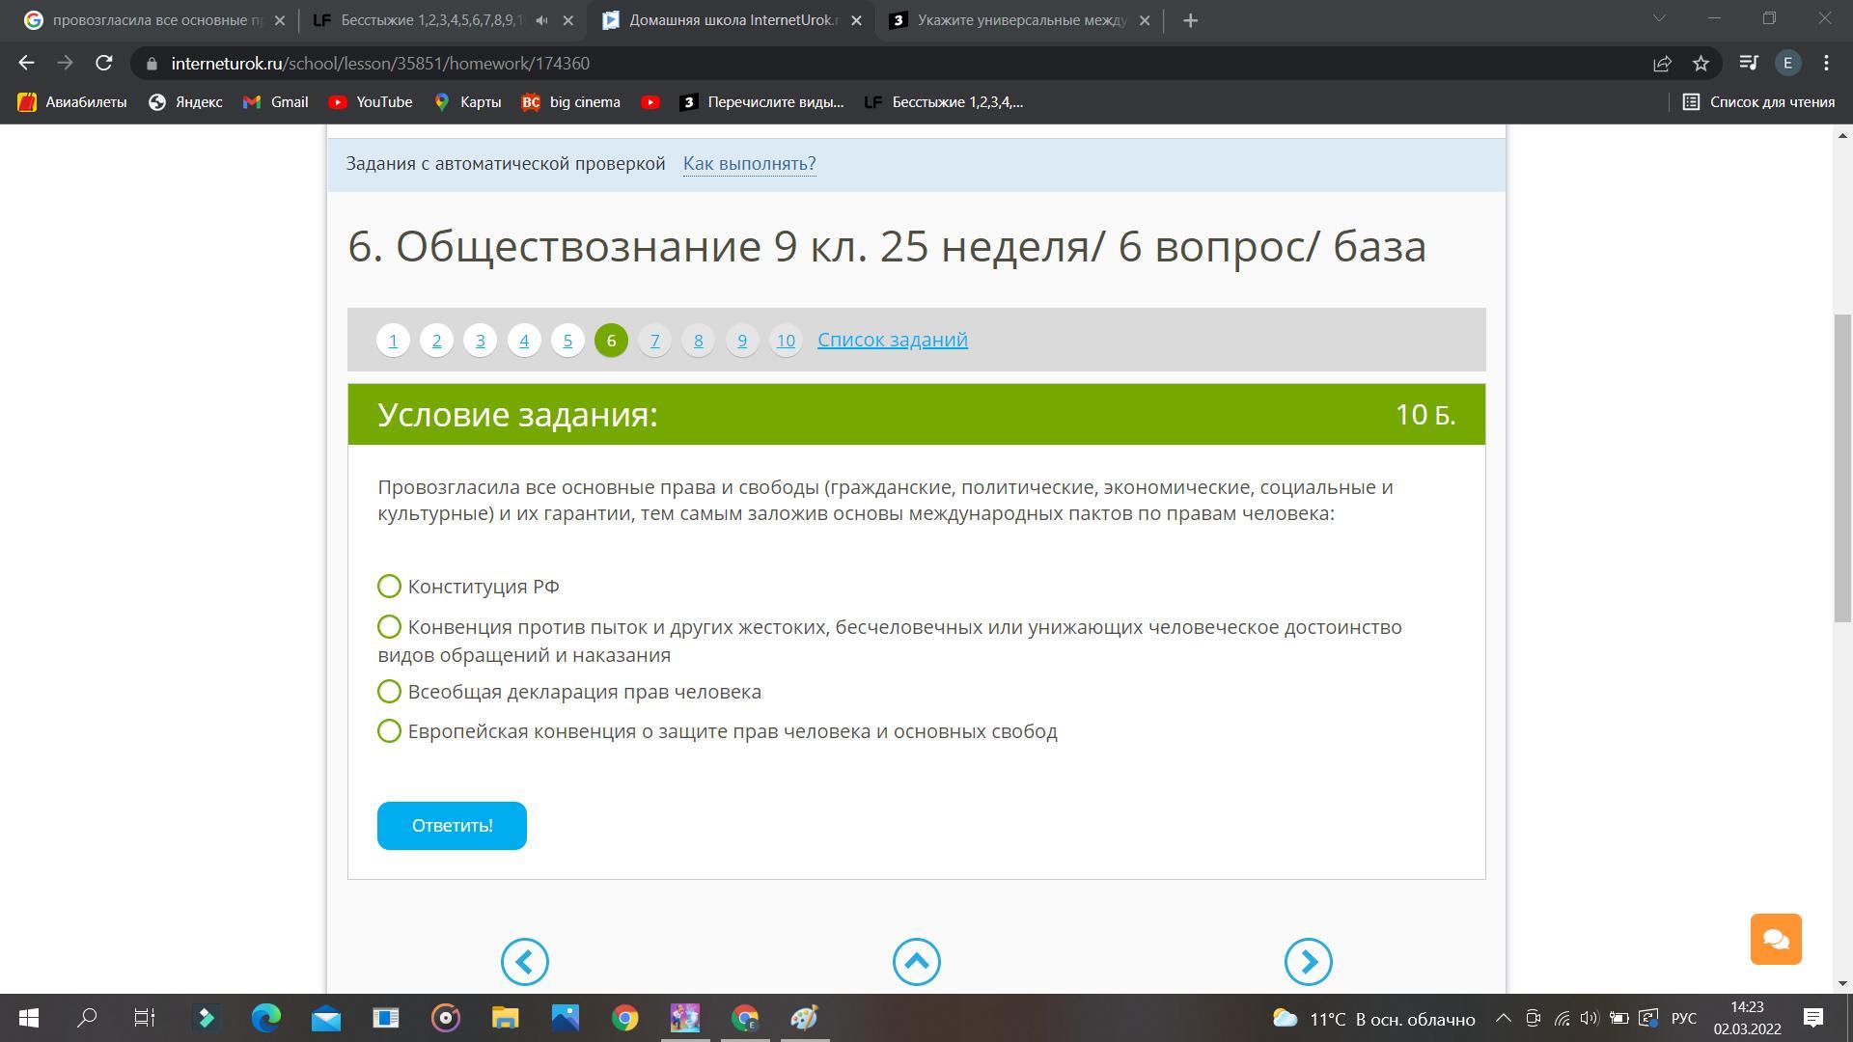This screenshot has height=1042, width=1853.
Task: Click the scroll-to-top up arrow circle
Action: tap(916, 962)
